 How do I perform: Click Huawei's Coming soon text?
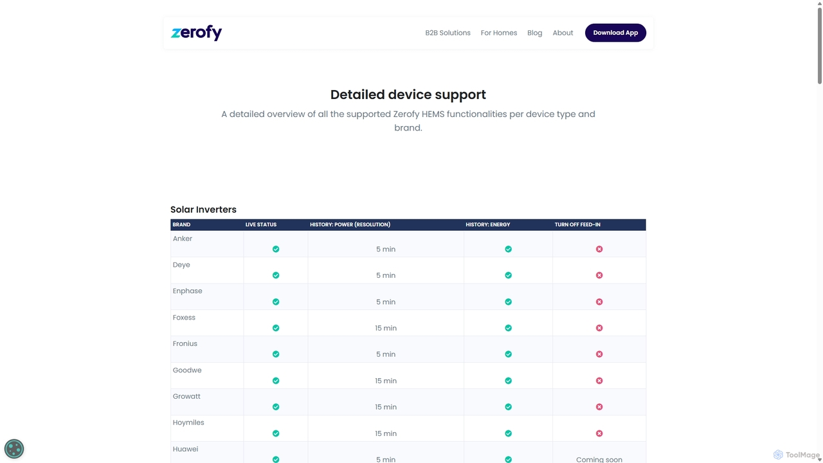tap(599, 459)
